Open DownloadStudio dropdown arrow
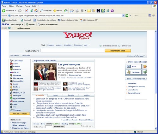Image resolution: width=158 pixels, height=134 pixels. 19,20
